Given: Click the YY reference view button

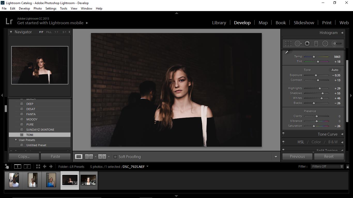Looking at the screenshot, I should (102, 156).
